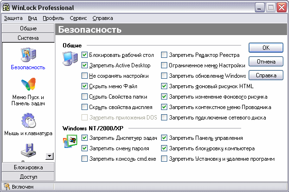Toggle Блокировать рабочий стол checkbox
Viewport: 289px width, 192px height.
84,55
